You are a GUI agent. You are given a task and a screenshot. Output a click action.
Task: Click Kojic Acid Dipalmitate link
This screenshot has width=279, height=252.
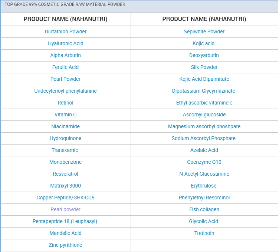point(204,79)
